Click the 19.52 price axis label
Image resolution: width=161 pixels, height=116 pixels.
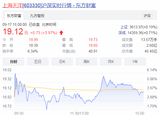tap(7, 70)
